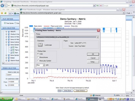Click the OK button in print dialog
This screenshot has height=101, width=135.
click(x=93, y=54)
